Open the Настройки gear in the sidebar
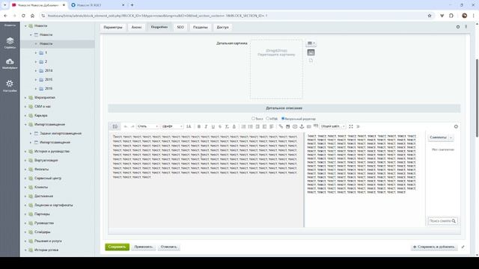The image size is (479, 269). [10, 86]
